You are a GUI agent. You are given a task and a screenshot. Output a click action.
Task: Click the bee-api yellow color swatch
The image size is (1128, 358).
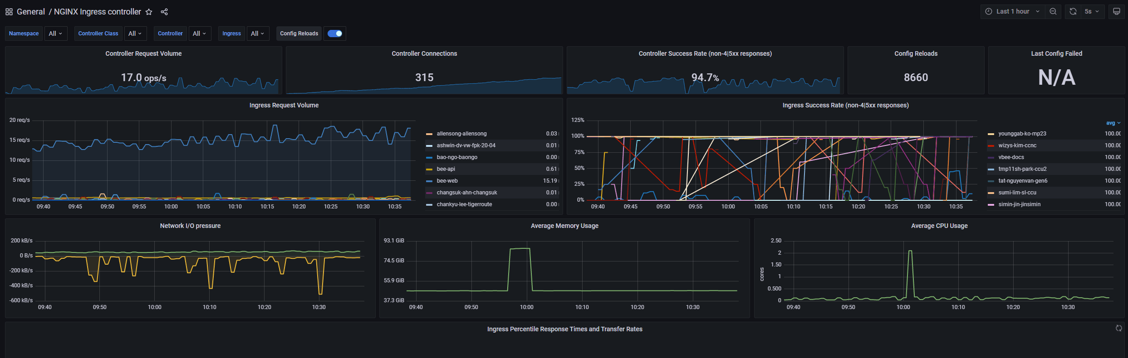[x=429, y=169]
